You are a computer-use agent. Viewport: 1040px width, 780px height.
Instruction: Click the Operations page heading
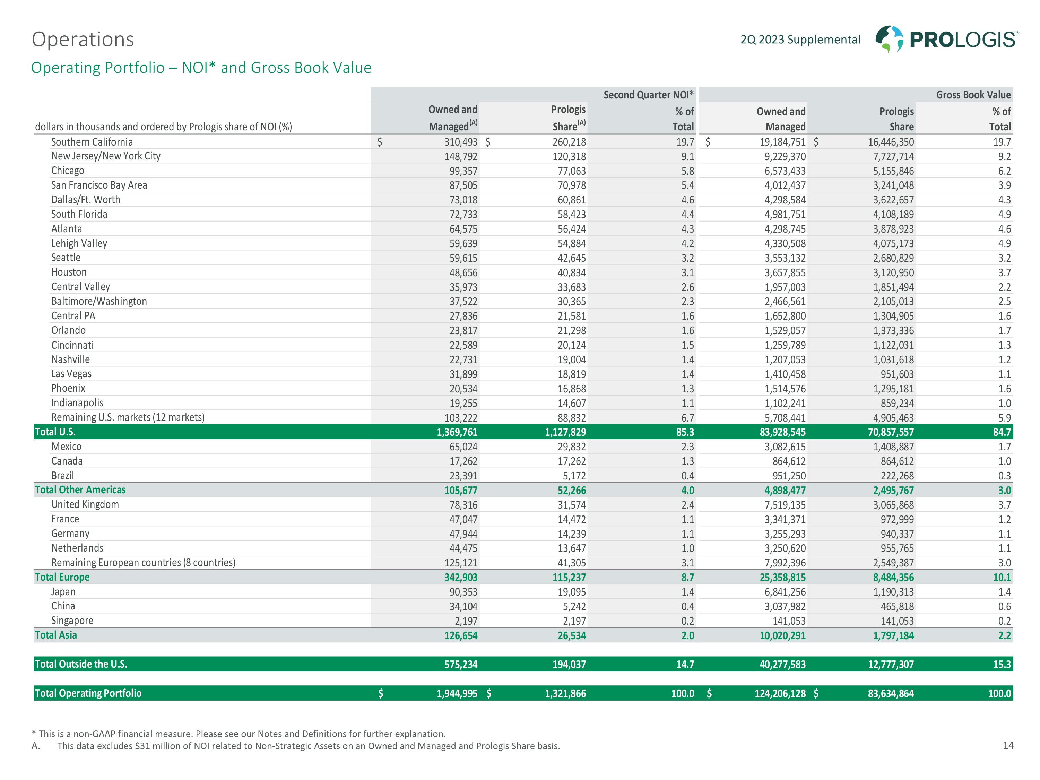(83, 40)
